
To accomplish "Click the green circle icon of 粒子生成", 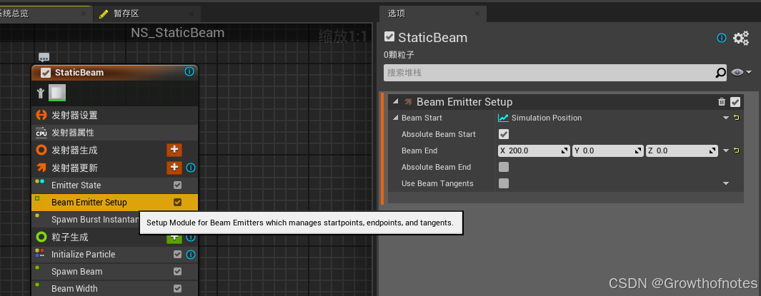I will tap(41, 237).
